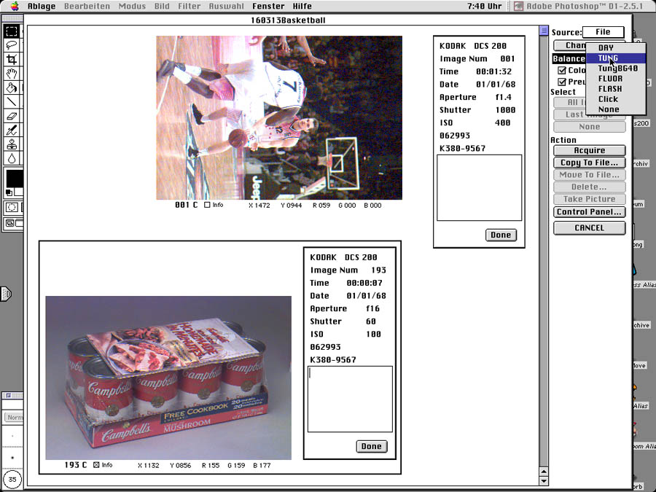Choose TungBG40 balance option

click(615, 69)
